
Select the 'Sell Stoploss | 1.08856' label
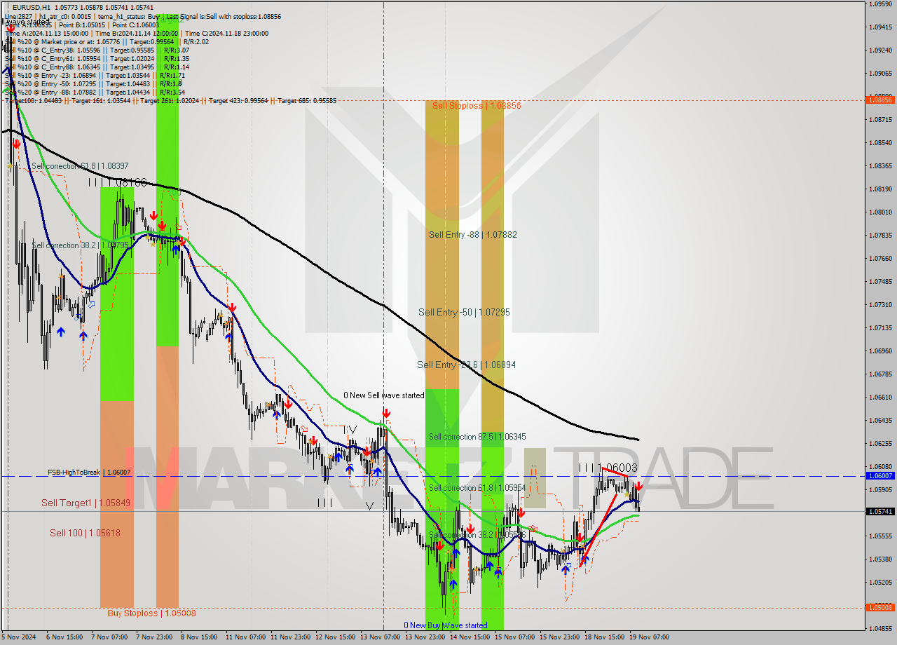[477, 105]
